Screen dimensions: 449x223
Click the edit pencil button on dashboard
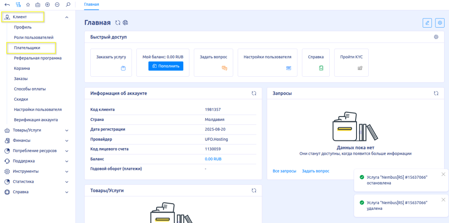[x=427, y=23]
